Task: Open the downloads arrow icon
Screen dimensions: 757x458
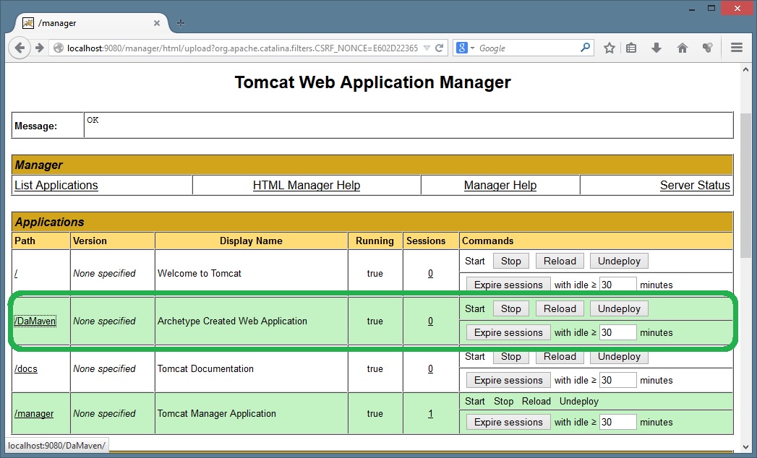Action: [657, 48]
